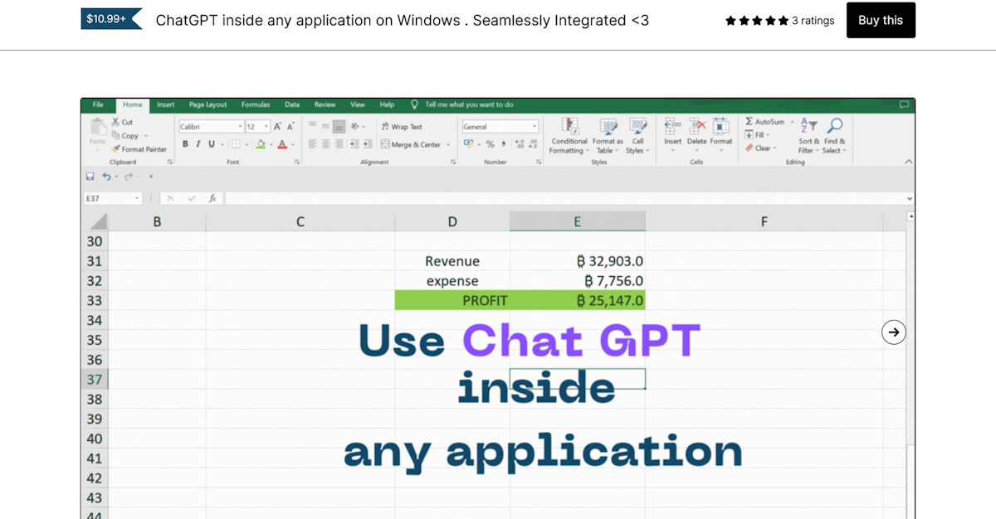Image resolution: width=996 pixels, height=519 pixels.
Task: Click the Paste clipboard icon
Action: pos(98,127)
